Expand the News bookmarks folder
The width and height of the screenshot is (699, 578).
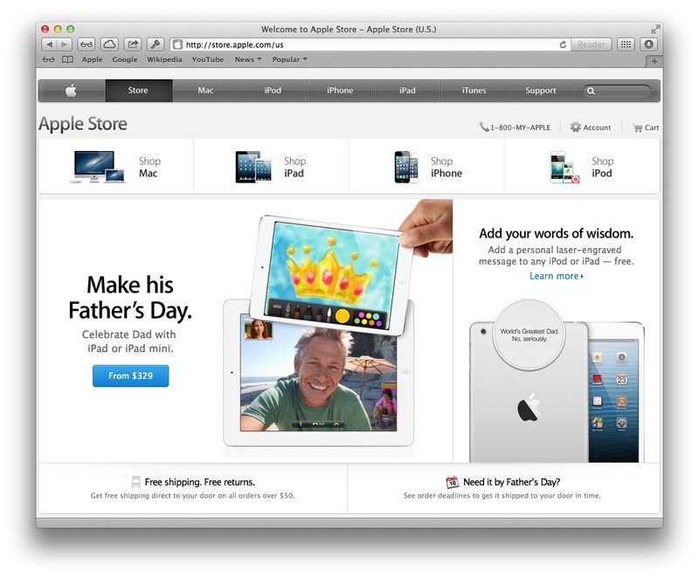tap(248, 59)
